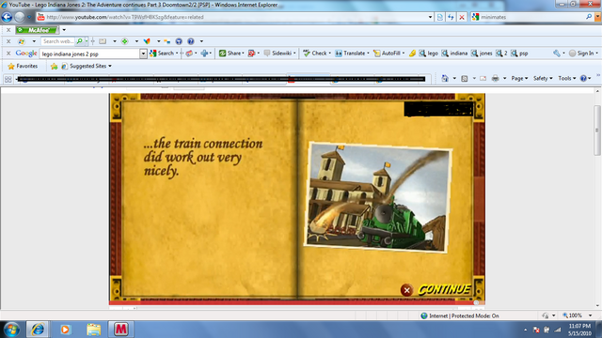Click the spell Check button
The image size is (602, 338).
tap(315, 54)
